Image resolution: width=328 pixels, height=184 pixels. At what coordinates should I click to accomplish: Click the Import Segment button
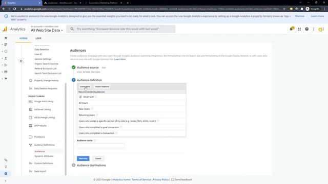(x=102, y=86)
